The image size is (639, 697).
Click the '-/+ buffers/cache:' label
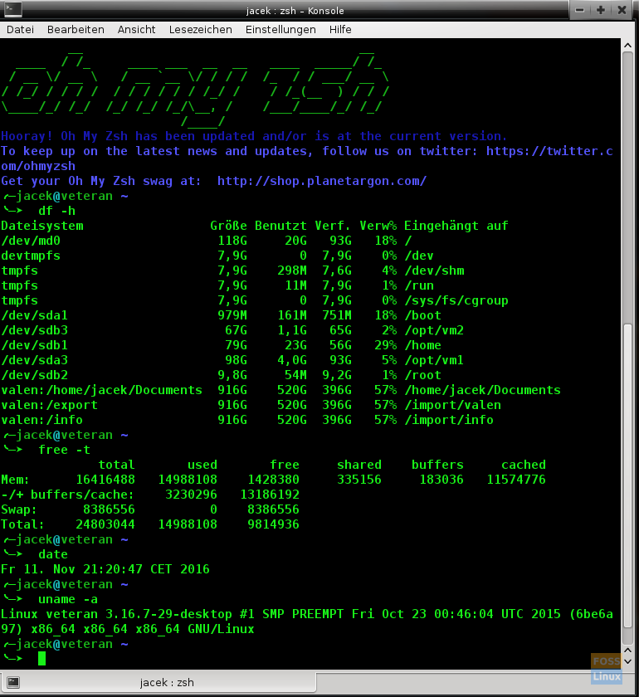click(x=68, y=495)
